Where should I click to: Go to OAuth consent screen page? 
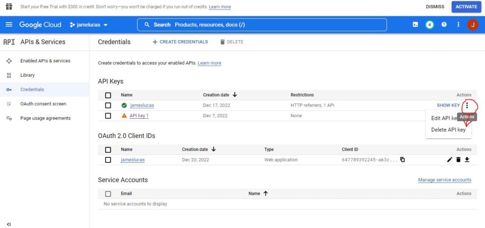tap(43, 104)
